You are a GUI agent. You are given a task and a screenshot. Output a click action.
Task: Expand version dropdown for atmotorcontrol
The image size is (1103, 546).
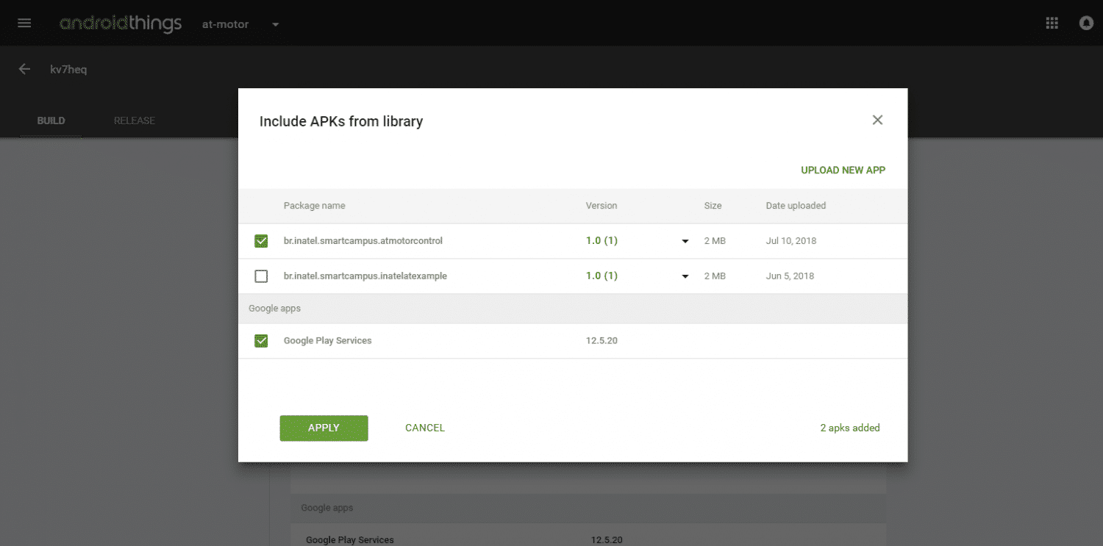[x=685, y=241]
